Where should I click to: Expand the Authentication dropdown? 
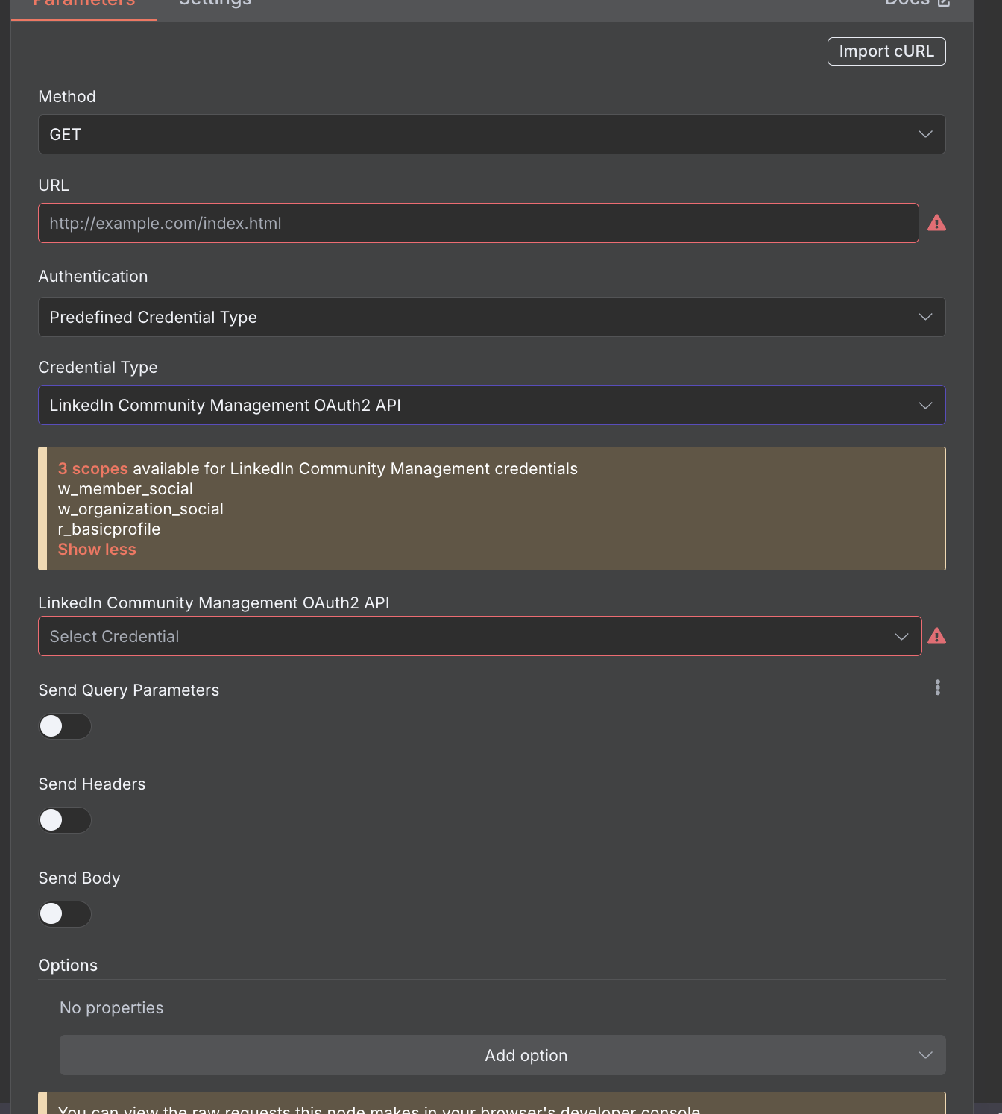pyautogui.click(x=492, y=317)
